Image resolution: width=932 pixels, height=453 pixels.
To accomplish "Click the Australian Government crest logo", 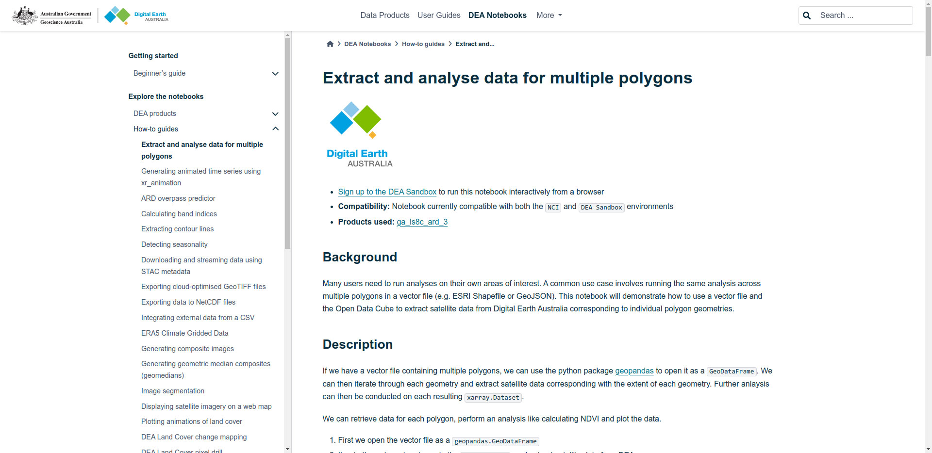I will 51,16.
